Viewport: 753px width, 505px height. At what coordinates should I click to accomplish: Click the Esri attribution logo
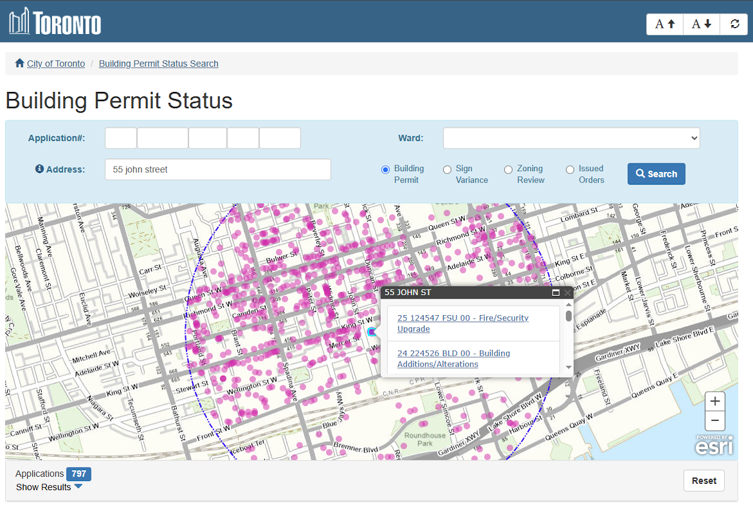tap(714, 445)
